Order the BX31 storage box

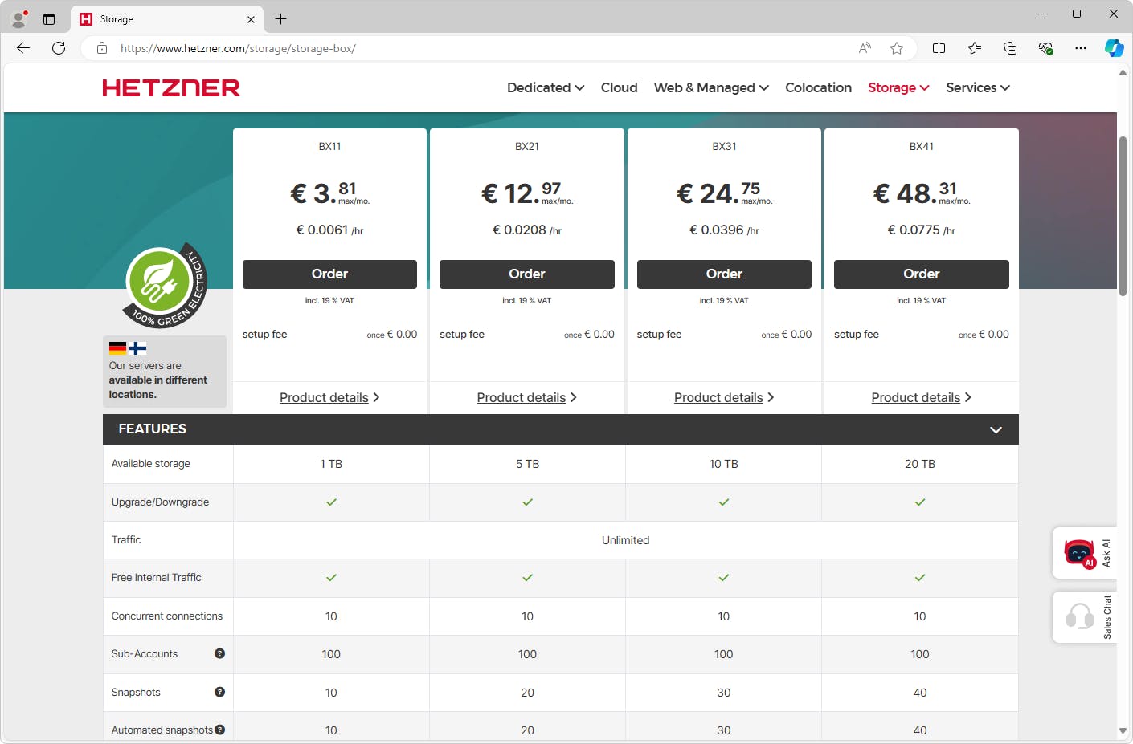[724, 274]
